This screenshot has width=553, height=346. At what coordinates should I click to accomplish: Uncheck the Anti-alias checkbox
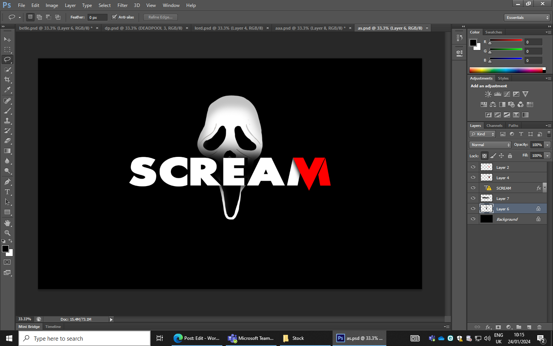pyautogui.click(x=114, y=17)
